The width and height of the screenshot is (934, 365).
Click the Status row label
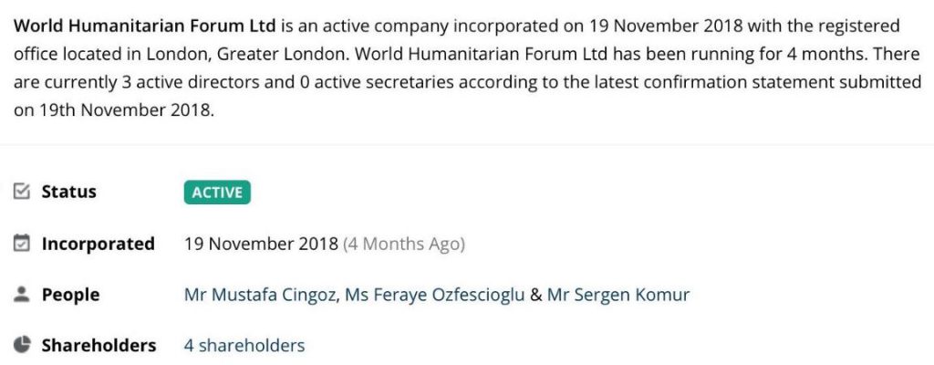pos(68,192)
